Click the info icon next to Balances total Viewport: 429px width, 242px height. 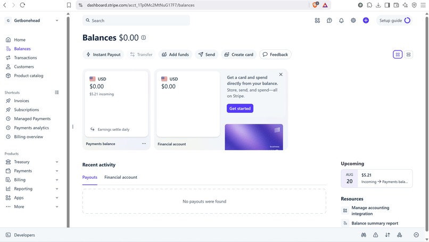pyautogui.click(x=143, y=38)
